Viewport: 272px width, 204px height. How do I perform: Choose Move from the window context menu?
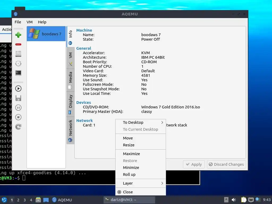(141, 138)
